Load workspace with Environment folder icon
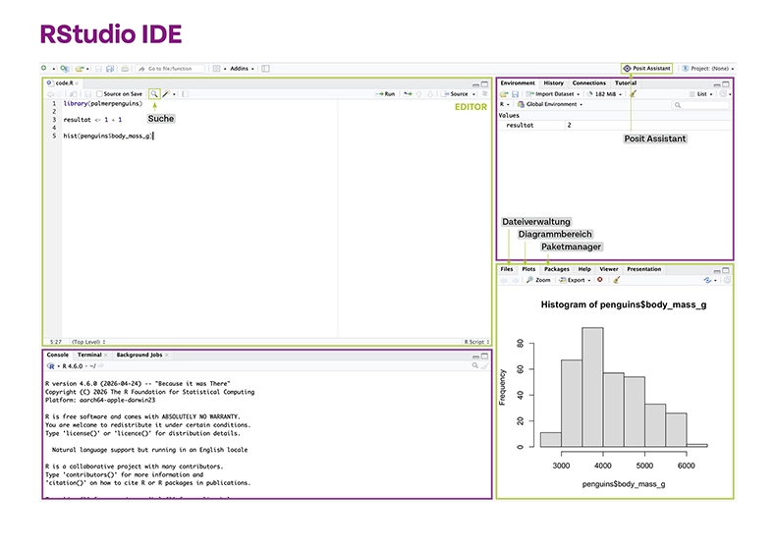The width and height of the screenshot is (776, 549). tap(504, 94)
